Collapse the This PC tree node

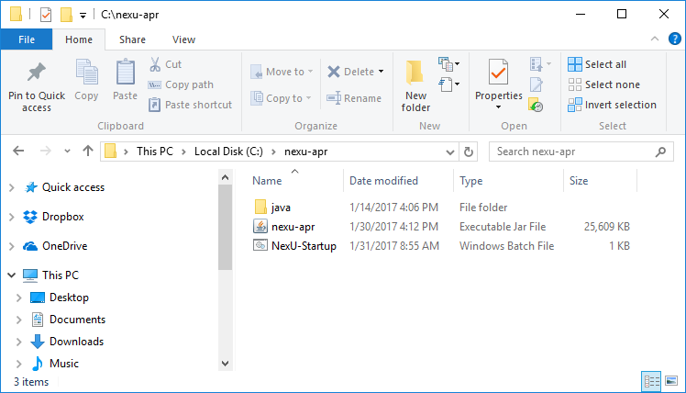tap(11, 275)
